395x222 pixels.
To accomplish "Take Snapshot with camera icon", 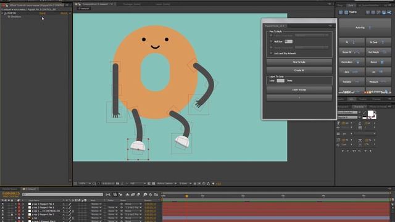I will [x=118, y=184].
